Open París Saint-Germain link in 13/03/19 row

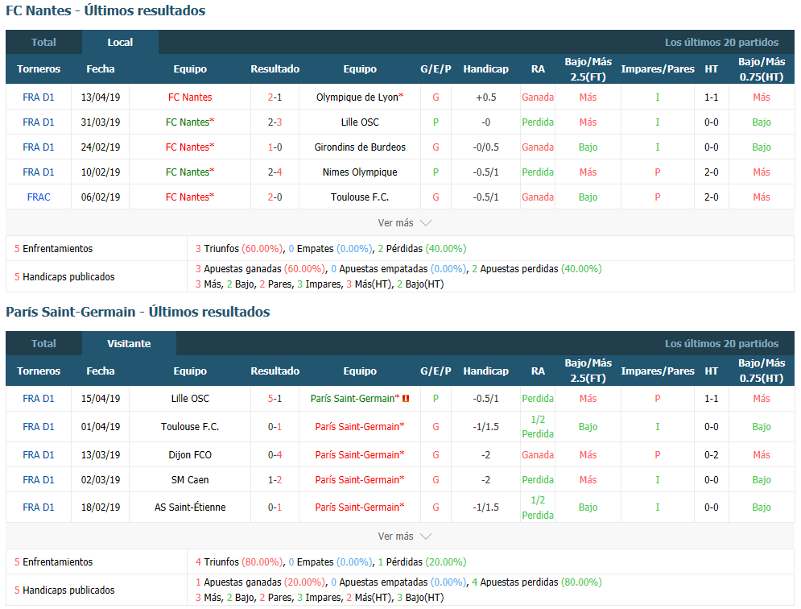click(360, 454)
